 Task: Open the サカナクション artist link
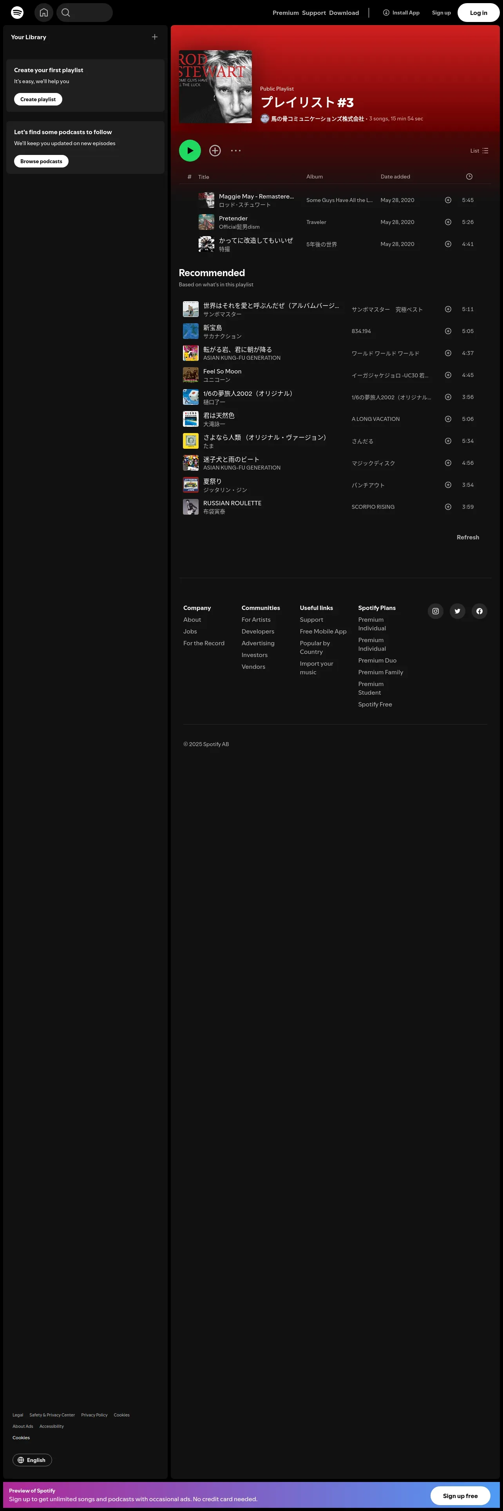pyautogui.click(x=223, y=336)
